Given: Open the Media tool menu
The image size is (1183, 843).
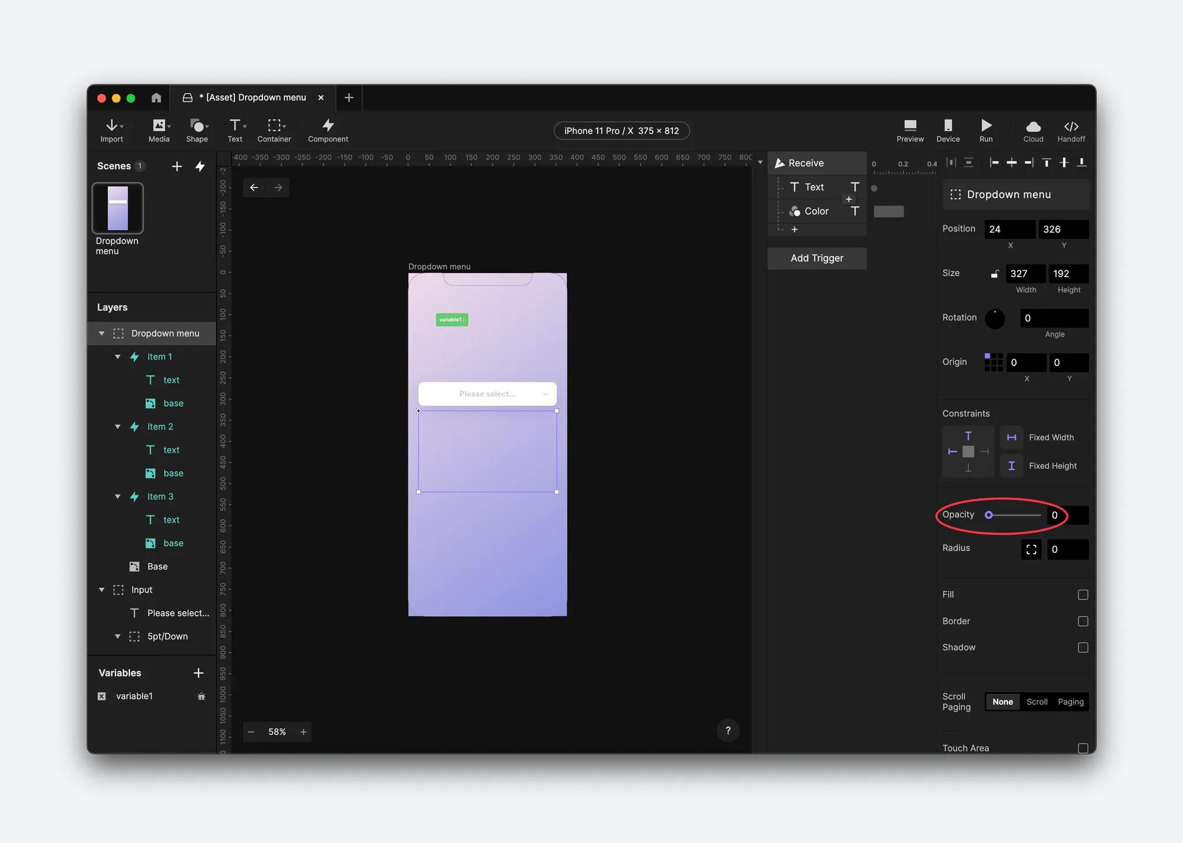Looking at the screenshot, I should (159, 130).
